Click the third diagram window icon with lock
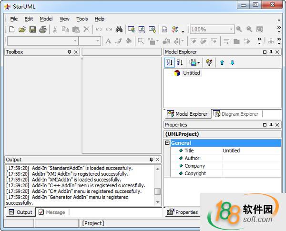Image resolution: width=286 pixels, height=231 pixels. pos(152,30)
